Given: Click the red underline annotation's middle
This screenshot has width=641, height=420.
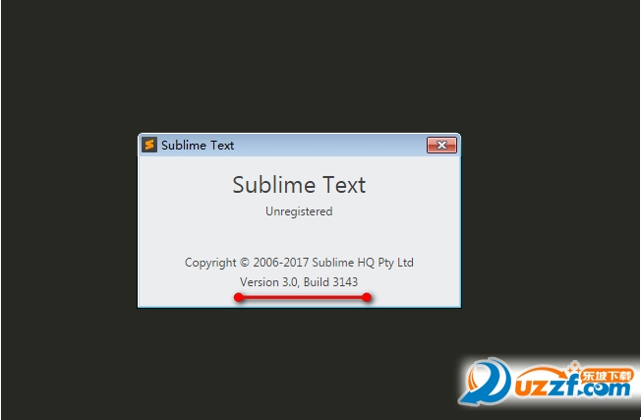Looking at the screenshot, I should pos(302,297).
